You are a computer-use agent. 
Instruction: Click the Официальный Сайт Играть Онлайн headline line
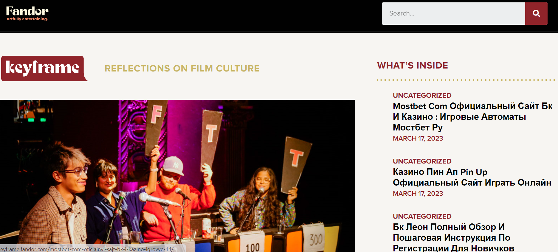pyautogui.click(x=472, y=183)
